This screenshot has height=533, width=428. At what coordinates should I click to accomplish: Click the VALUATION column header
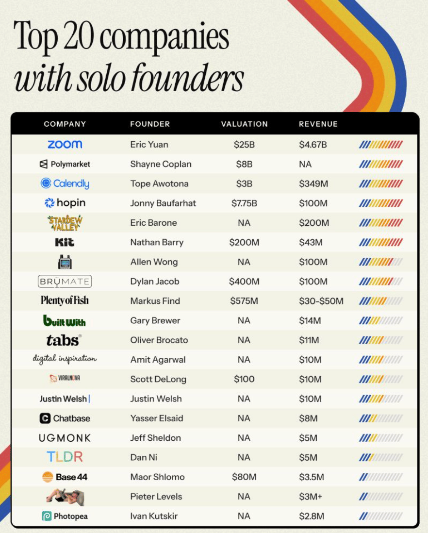coord(245,124)
